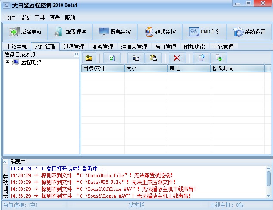
Task: Click the upload file icon
Action: (x=202, y=58)
